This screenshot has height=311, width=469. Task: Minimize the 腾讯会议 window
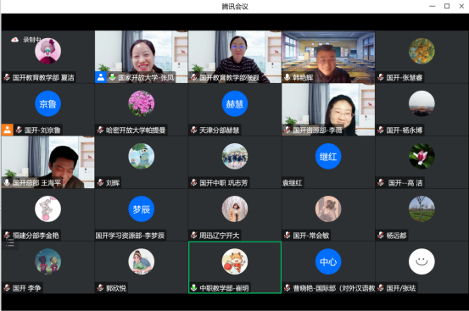pyautogui.click(x=433, y=6)
